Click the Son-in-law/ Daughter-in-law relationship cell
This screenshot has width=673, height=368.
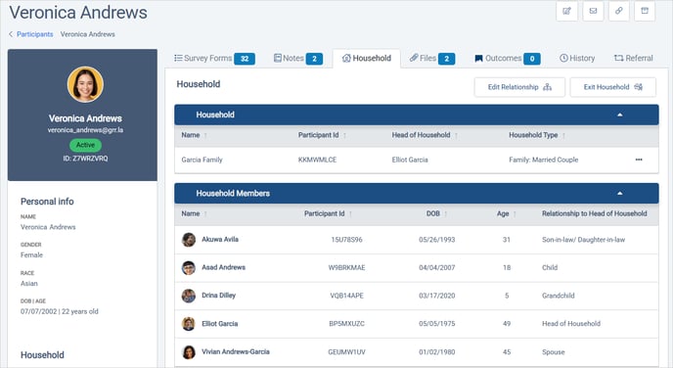click(583, 240)
